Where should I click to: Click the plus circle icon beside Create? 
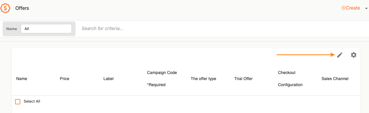(344, 8)
